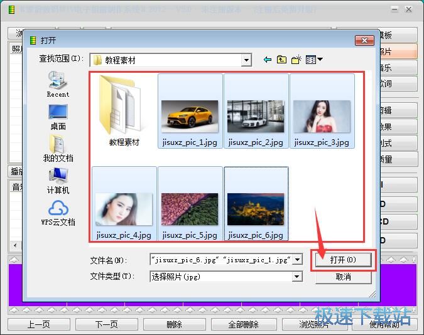Click the open dialog's title icon

(33, 41)
